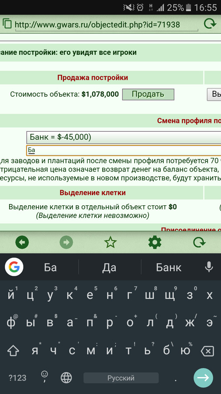Image resolution: width=221 pixels, height=394 pixels.
Task: Tap the emoji comma key
Action: pos(45,377)
